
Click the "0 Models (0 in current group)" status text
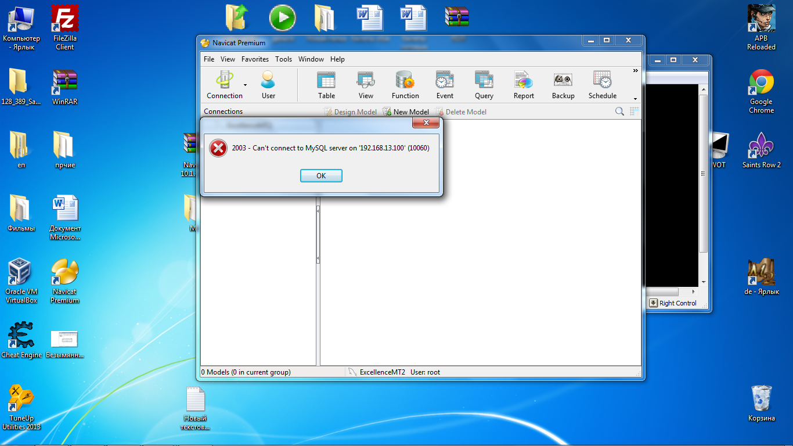[x=246, y=372]
